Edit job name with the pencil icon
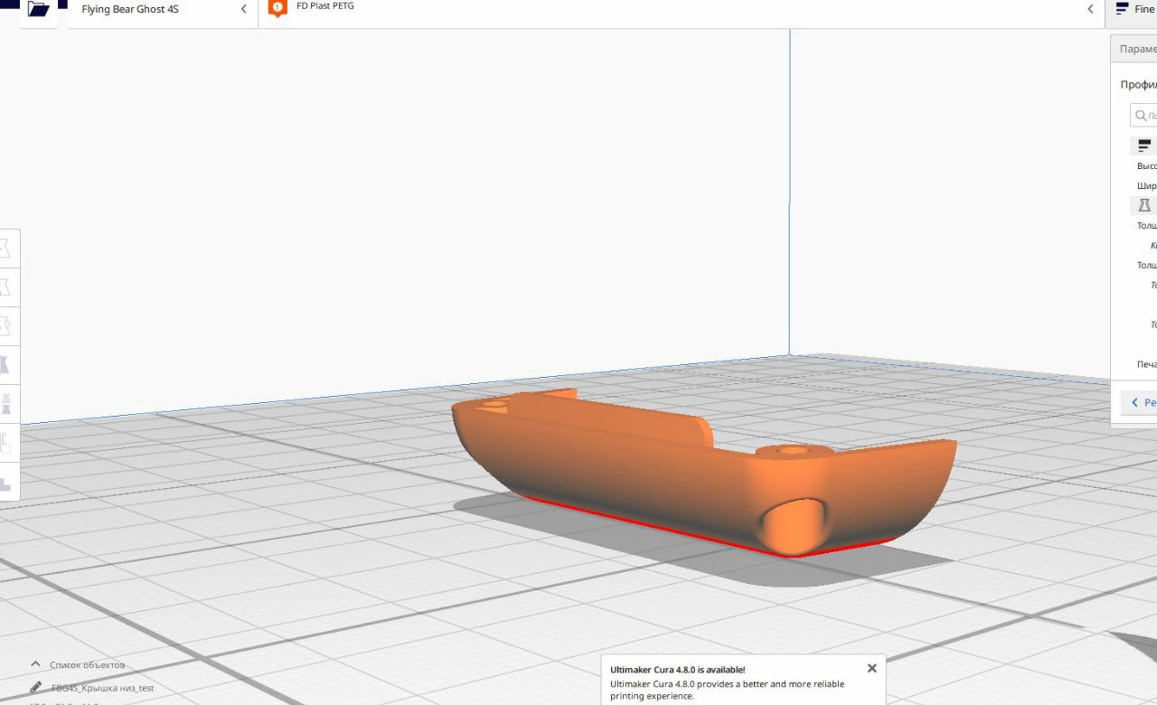Screen dimensions: 1157x705 36,688
